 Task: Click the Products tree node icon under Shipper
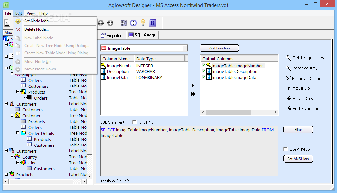pos(24,92)
